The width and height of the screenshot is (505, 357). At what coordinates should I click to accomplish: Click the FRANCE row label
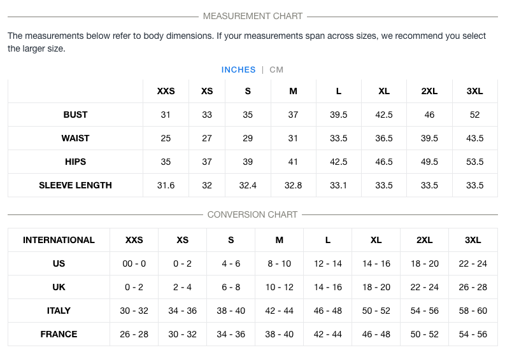(59, 334)
